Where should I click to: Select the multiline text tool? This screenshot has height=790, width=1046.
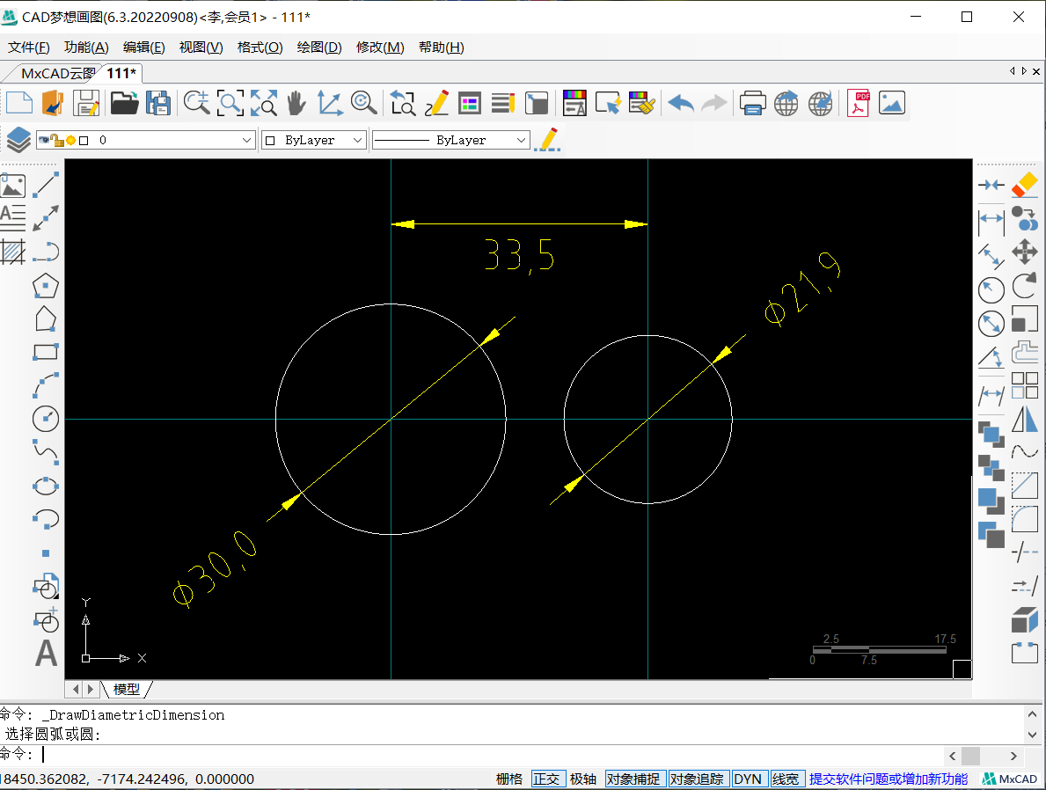tap(12, 218)
